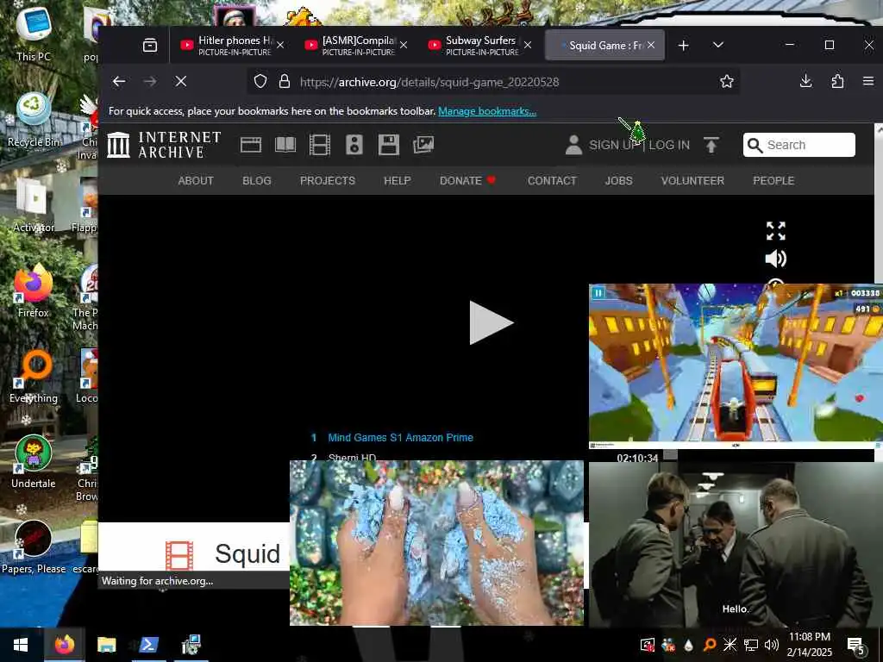Click Firefox taskbar icon

click(x=65, y=645)
